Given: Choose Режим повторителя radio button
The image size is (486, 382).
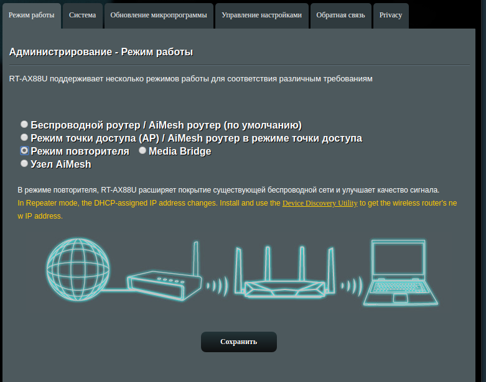Looking at the screenshot, I should click(24, 151).
